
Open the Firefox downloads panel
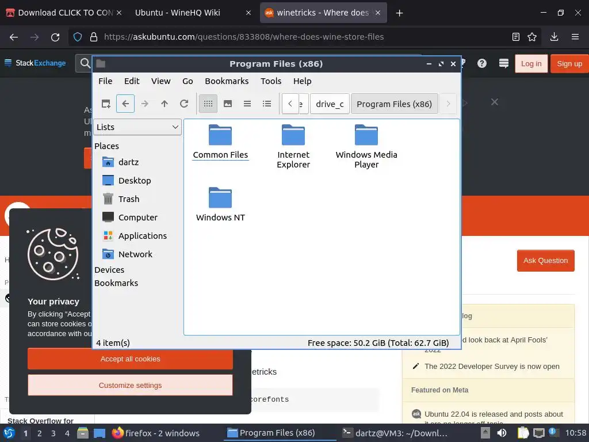click(x=554, y=37)
